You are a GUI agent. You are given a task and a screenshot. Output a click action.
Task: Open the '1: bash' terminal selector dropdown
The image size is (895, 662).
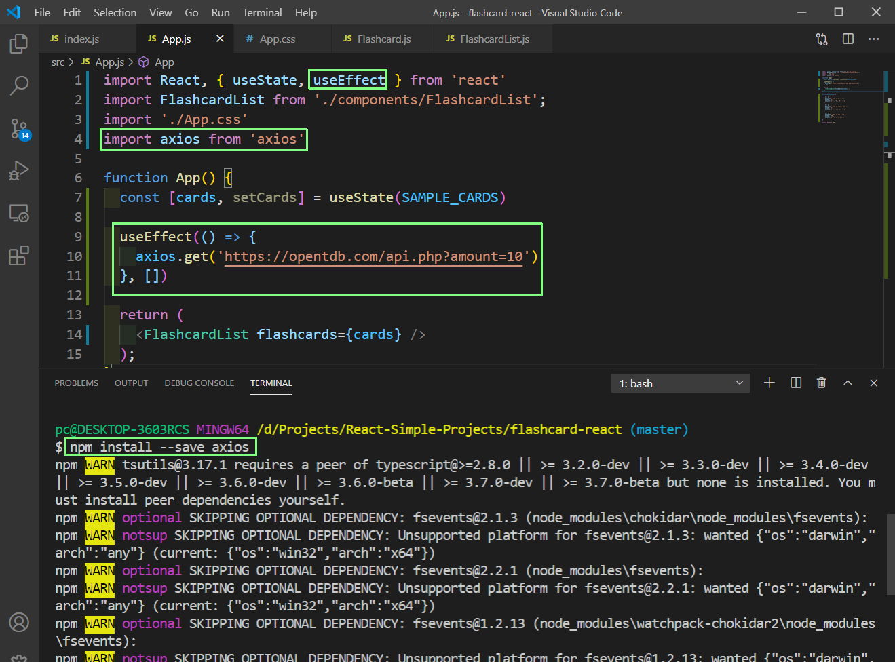click(681, 383)
